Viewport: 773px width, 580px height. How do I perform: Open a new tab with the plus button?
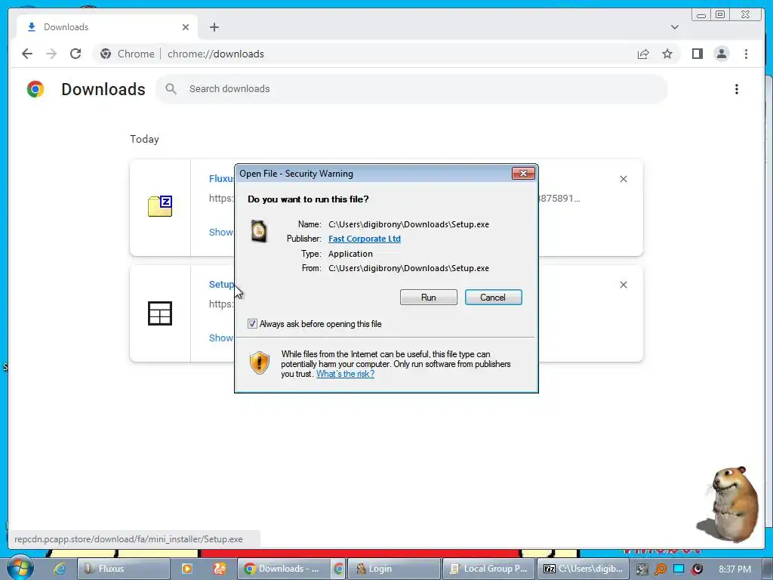(x=214, y=27)
